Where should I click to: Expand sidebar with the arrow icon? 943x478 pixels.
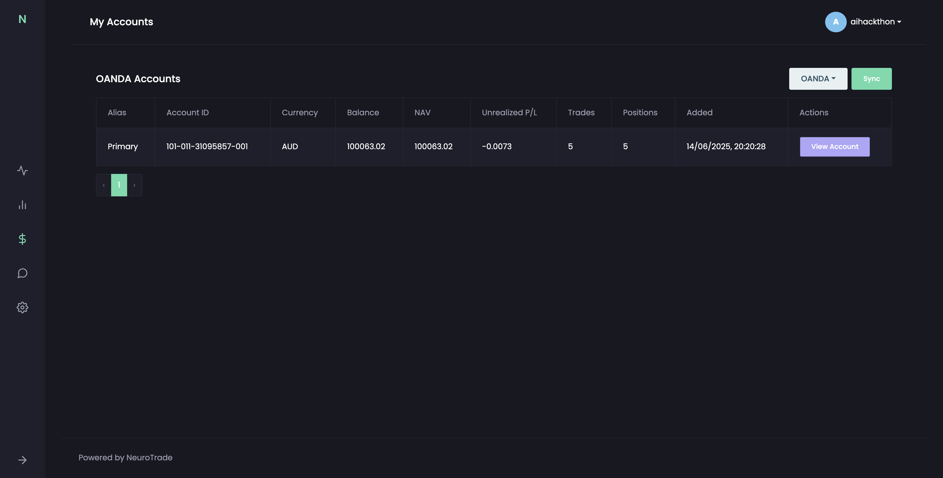pos(22,460)
